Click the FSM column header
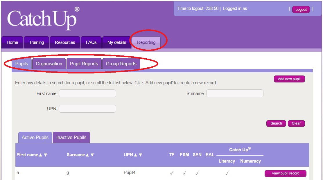This screenshot has width=323, height=180. click(184, 155)
